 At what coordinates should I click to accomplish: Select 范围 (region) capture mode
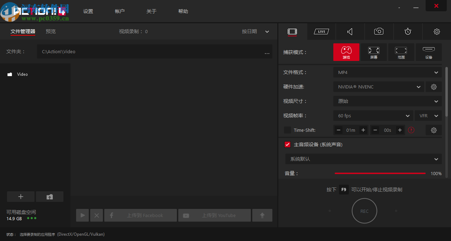(401, 52)
